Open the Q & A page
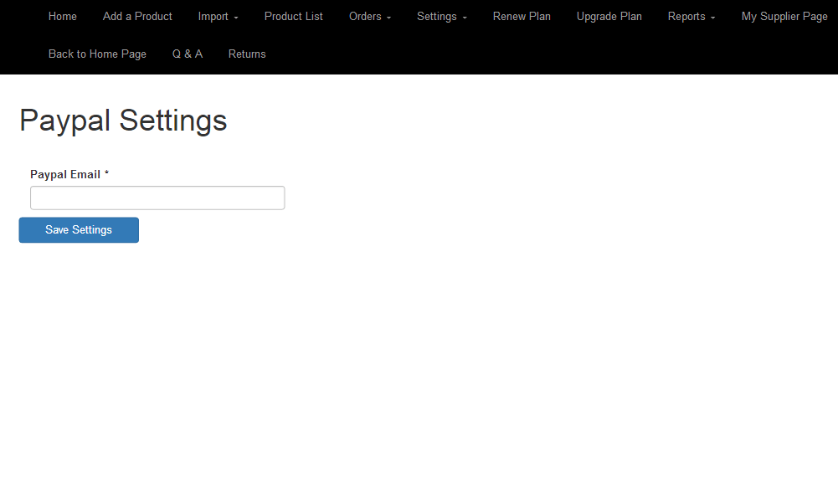This screenshot has width=838, height=483. (x=188, y=54)
